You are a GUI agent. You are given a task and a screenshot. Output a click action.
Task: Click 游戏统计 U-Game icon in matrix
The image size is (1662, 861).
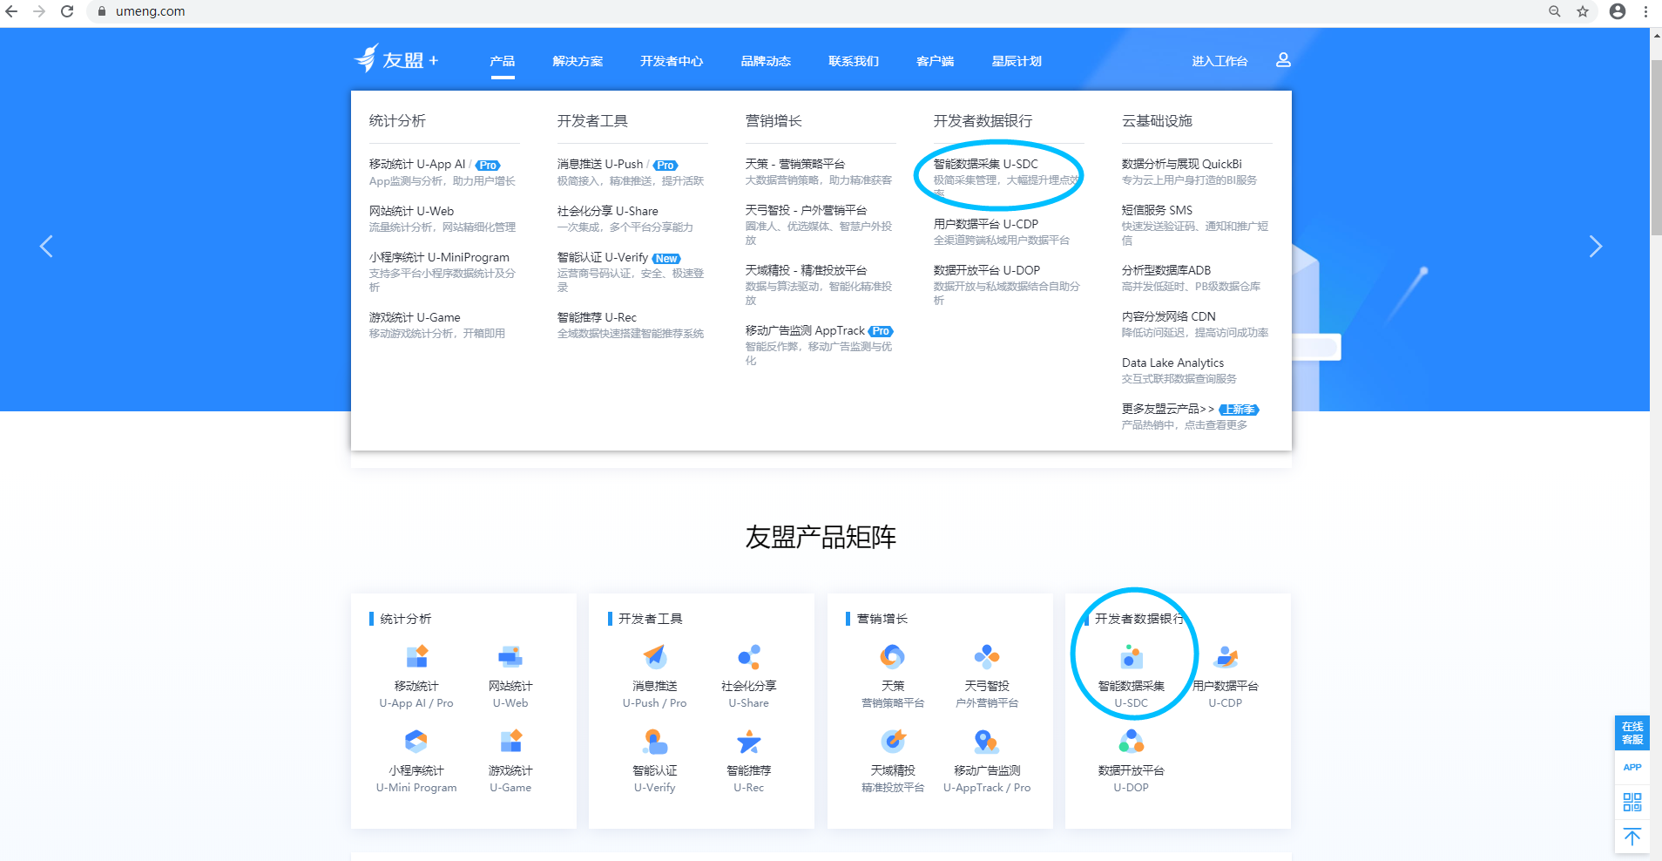[510, 741]
